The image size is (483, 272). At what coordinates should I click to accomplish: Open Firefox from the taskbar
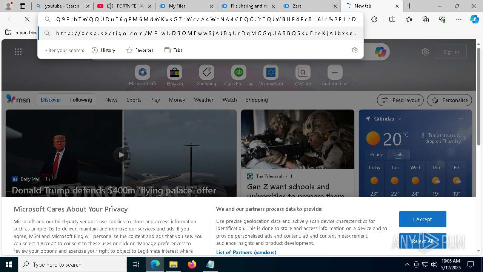click(192, 264)
